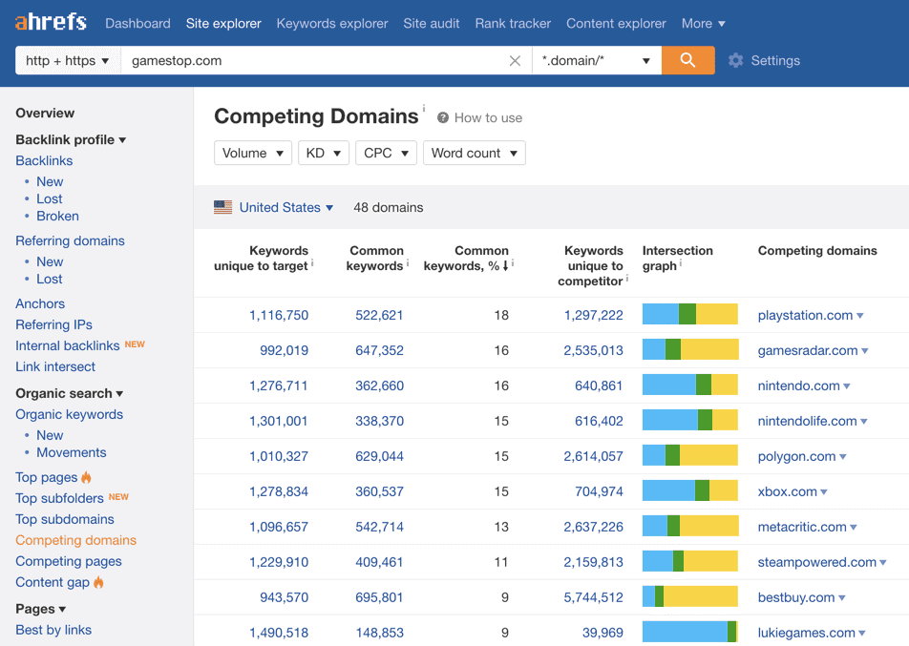Screen dimensions: 909x646
Task: Expand the metacritic.com domain menu
Action: pos(854,528)
